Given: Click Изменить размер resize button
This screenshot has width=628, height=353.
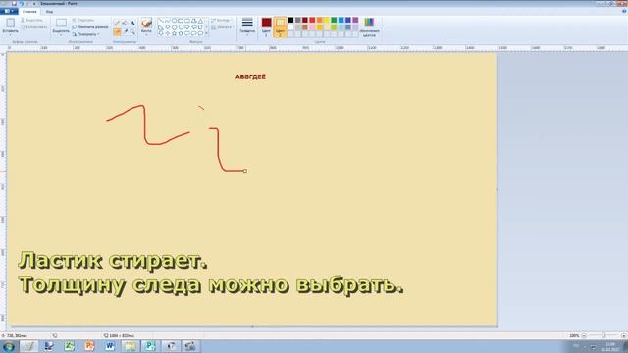Looking at the screenshot, I should [90, 27].
